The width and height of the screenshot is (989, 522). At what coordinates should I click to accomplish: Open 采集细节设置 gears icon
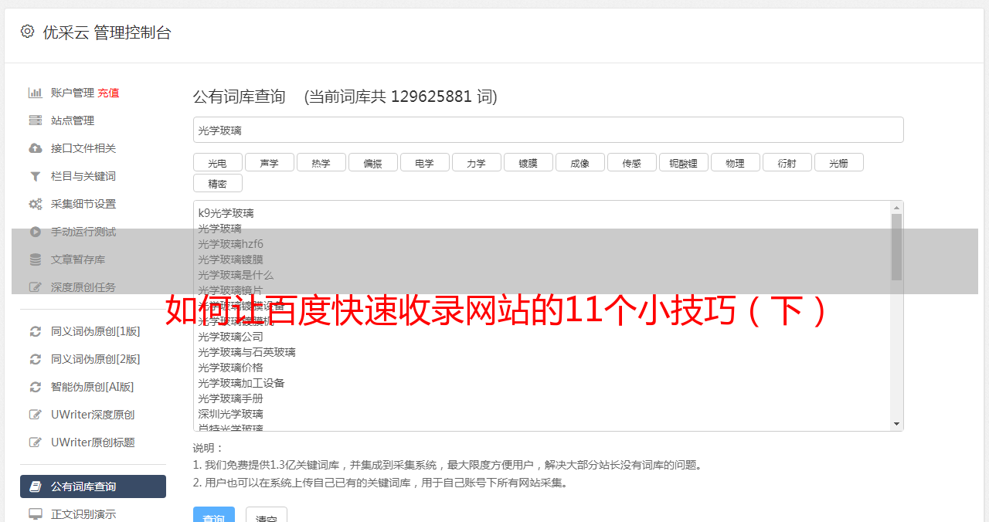(x=35, y=204)
